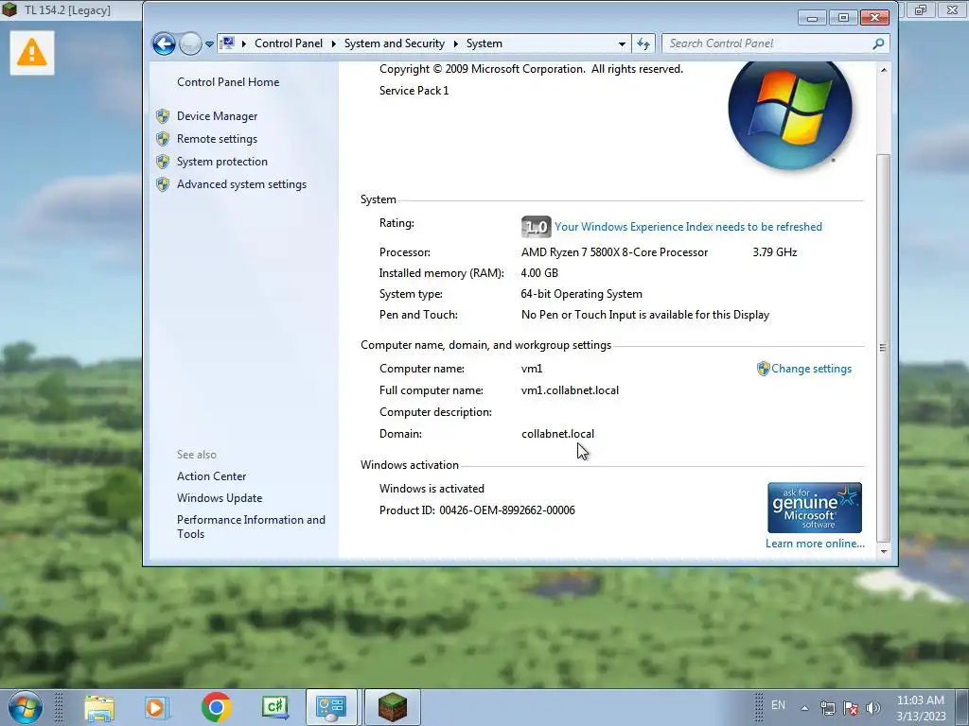Open the recent pages dropdown arrow
This screenshot has width=969, height=726.
pyautogui.click(x=209, y=44)
